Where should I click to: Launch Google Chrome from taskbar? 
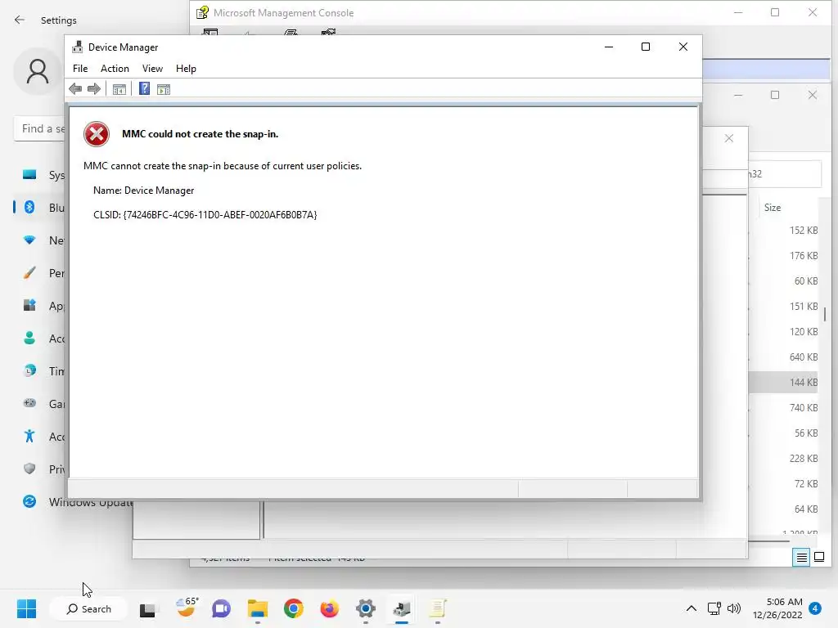[294, 608]
